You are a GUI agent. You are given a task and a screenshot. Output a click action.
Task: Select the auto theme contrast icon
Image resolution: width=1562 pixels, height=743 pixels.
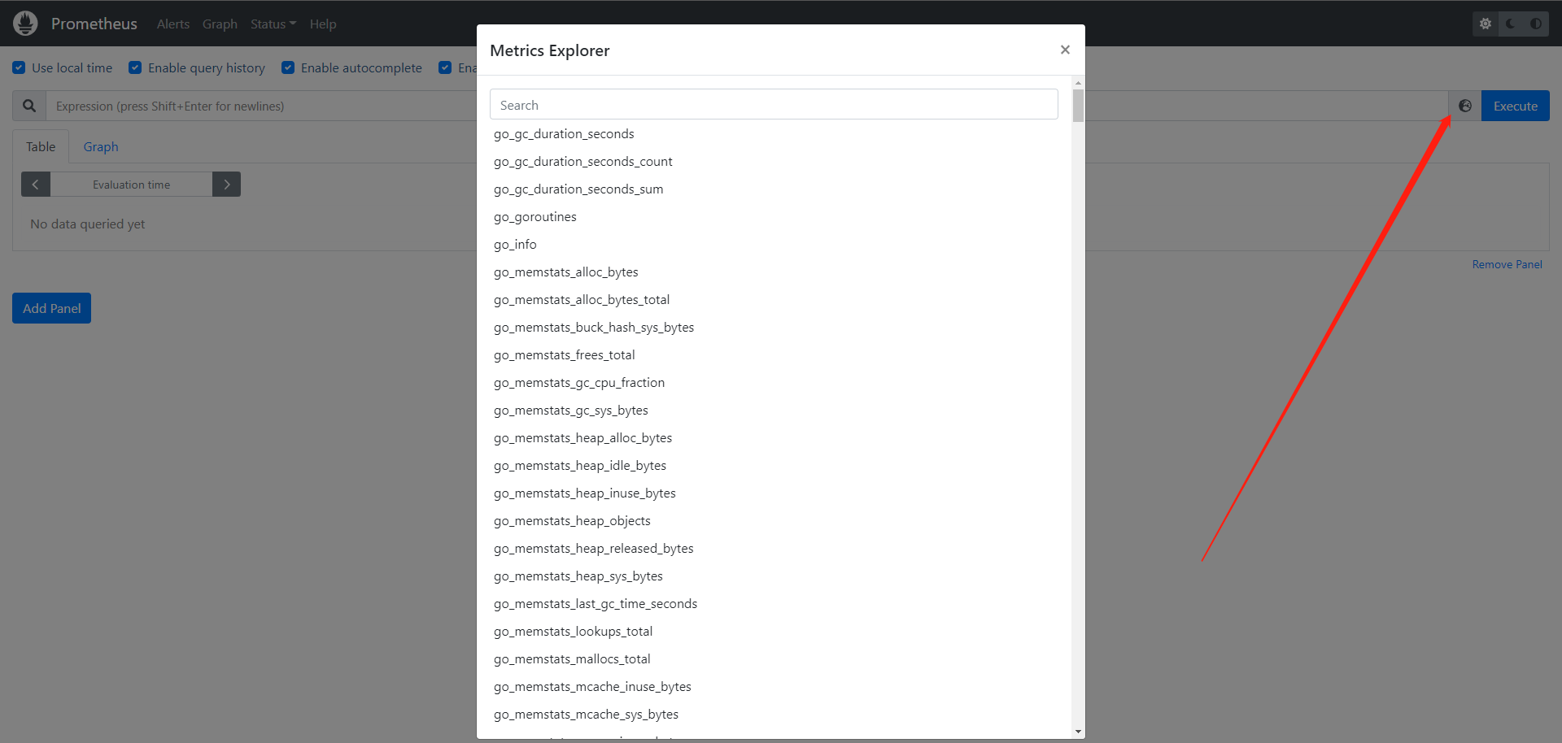(x=1536, y=24)
